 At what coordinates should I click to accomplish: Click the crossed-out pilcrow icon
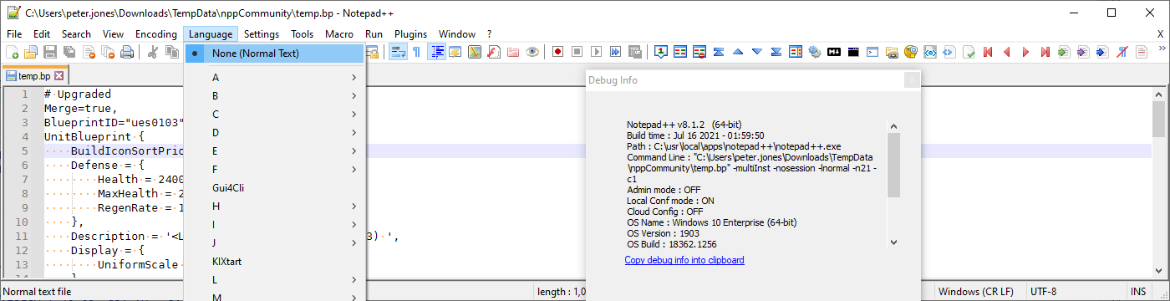[x=1122, y=52]
